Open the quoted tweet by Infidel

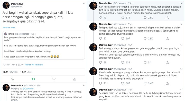(44, 45)
